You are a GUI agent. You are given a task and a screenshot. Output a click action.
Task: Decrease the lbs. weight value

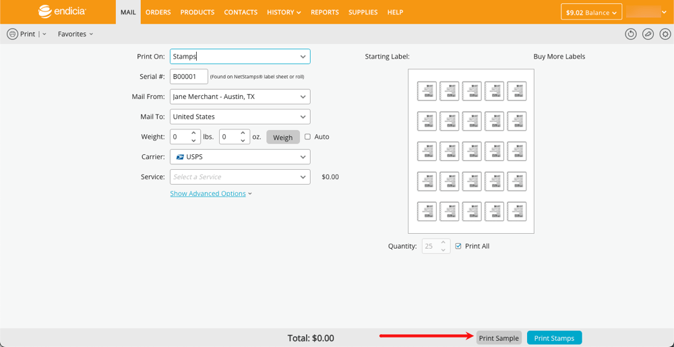click(193, 140)
